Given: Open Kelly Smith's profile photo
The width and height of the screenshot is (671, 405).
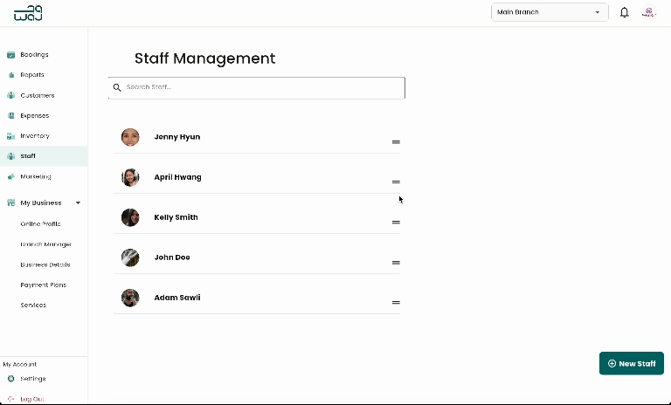Looking at the screenshot, I should point(130,217).
